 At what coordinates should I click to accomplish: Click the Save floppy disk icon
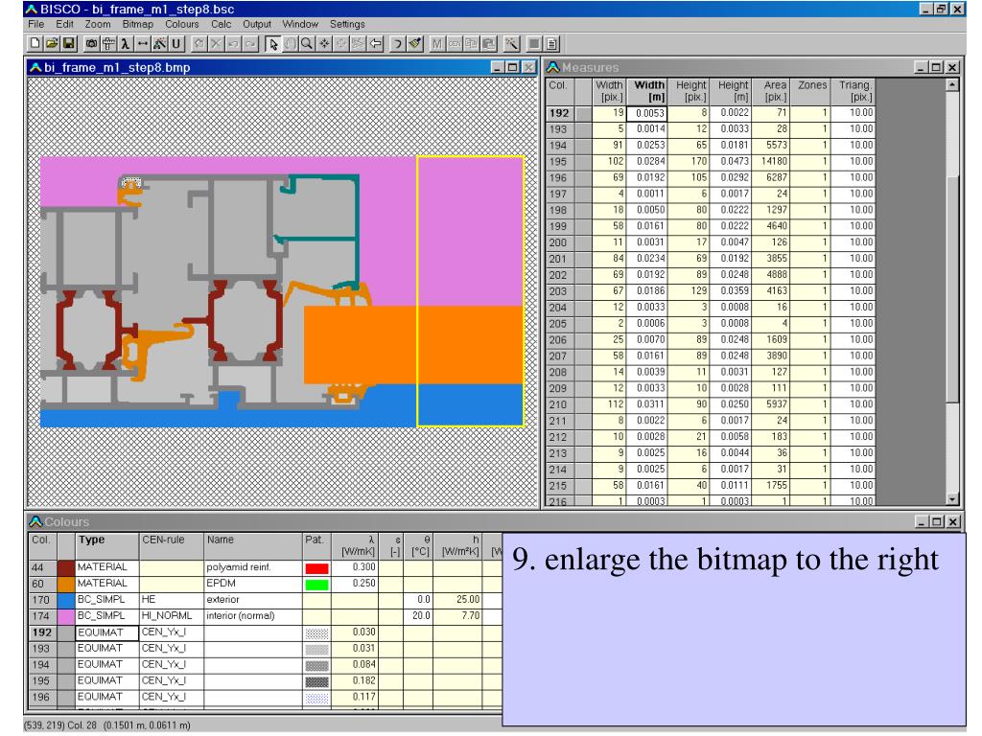coord(69,44)
